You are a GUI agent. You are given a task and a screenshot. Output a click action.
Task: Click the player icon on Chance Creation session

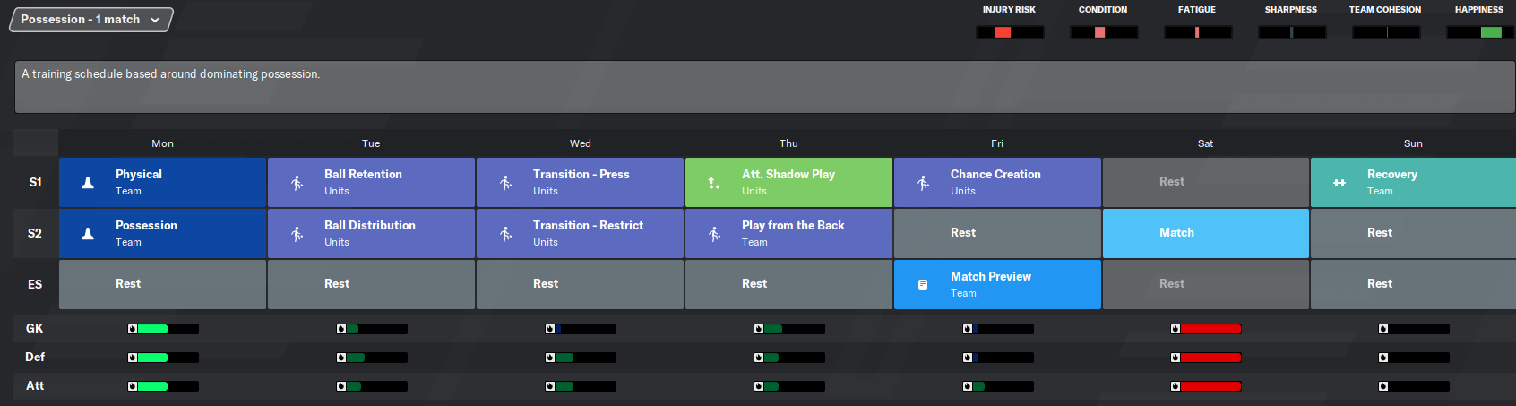click(x=924, y=183)
